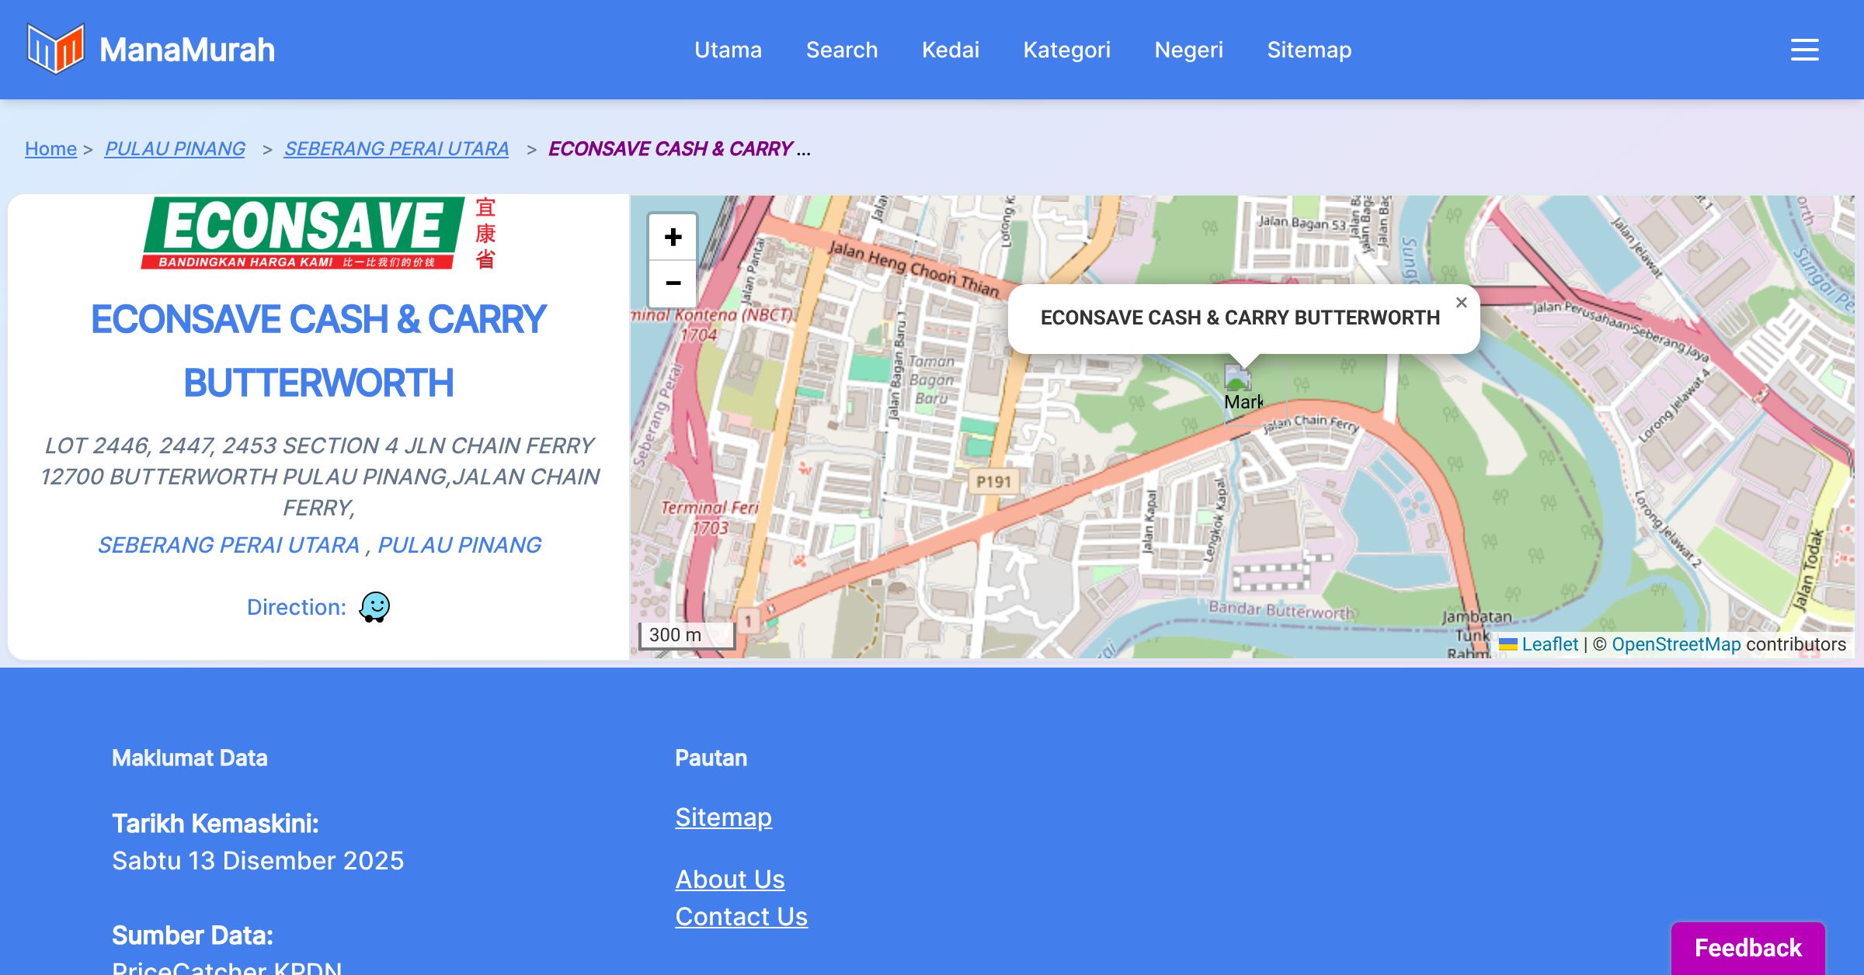
Task: Go to PULAU PINANG breadcrumb
Action: pos(175,148)
